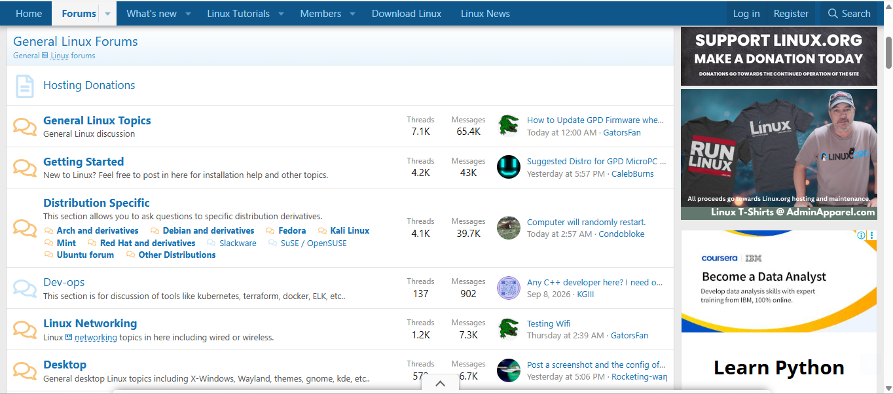This screenshot has height=394, width=893.
Task: Click bubble icon beside Ubuntu forum
Action: click(x=49, y=255)
